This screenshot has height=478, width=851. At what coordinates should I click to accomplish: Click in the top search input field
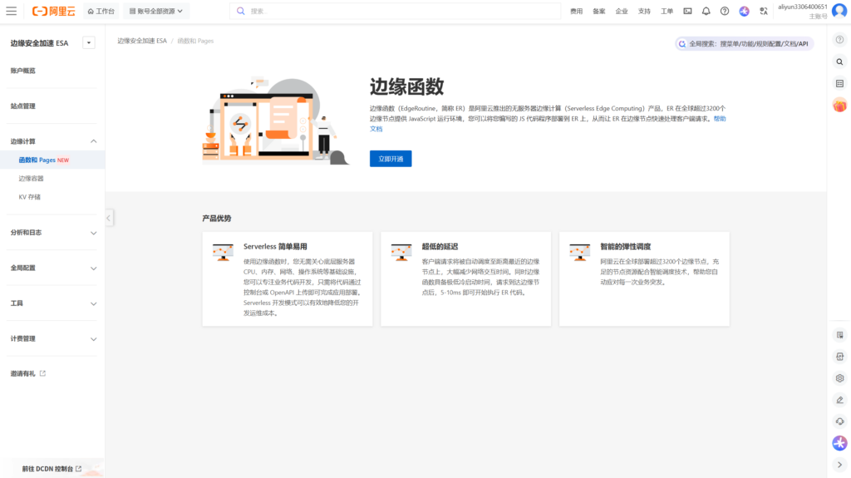(x=399, y=11)
